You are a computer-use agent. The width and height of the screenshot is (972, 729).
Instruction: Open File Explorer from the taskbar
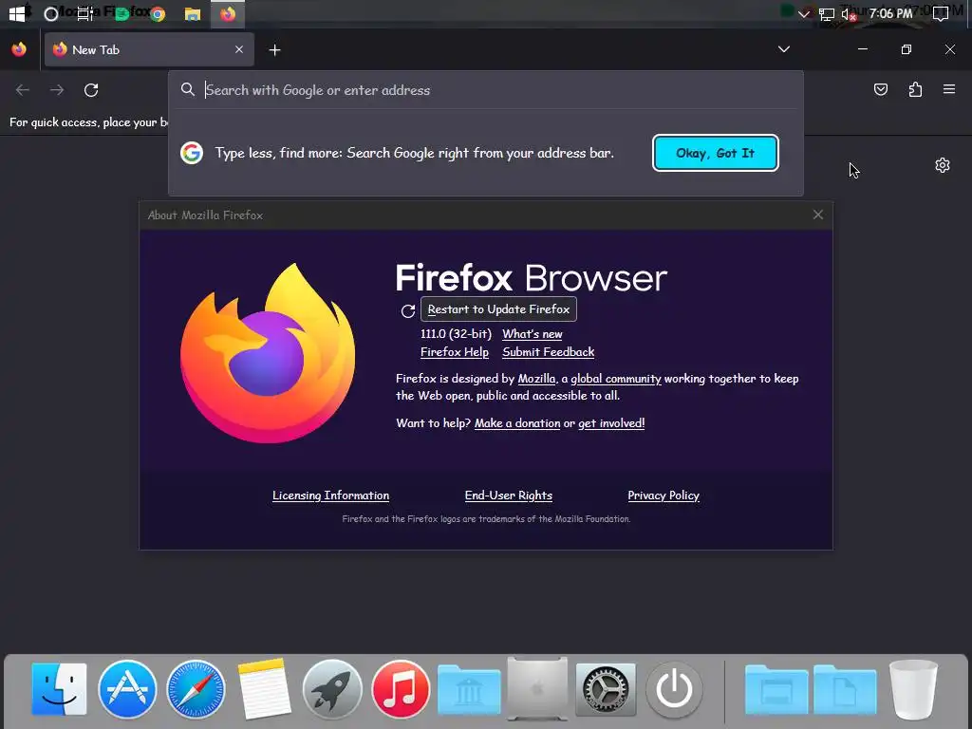[193, 14]
